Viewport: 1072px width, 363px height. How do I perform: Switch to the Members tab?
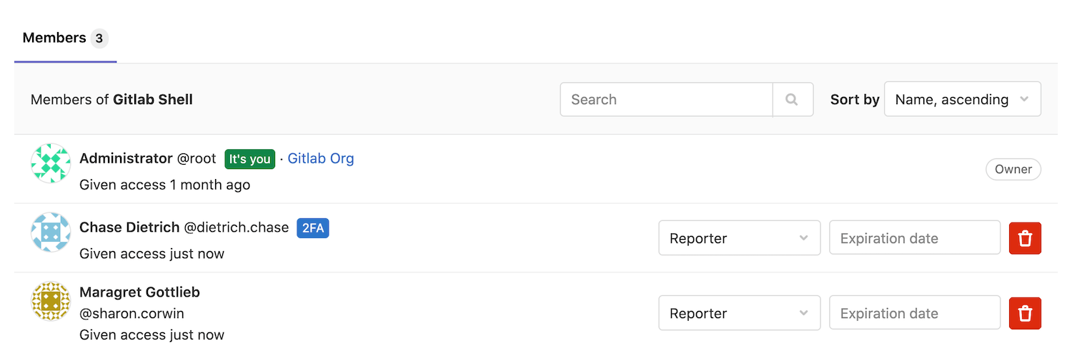(54, 38)
